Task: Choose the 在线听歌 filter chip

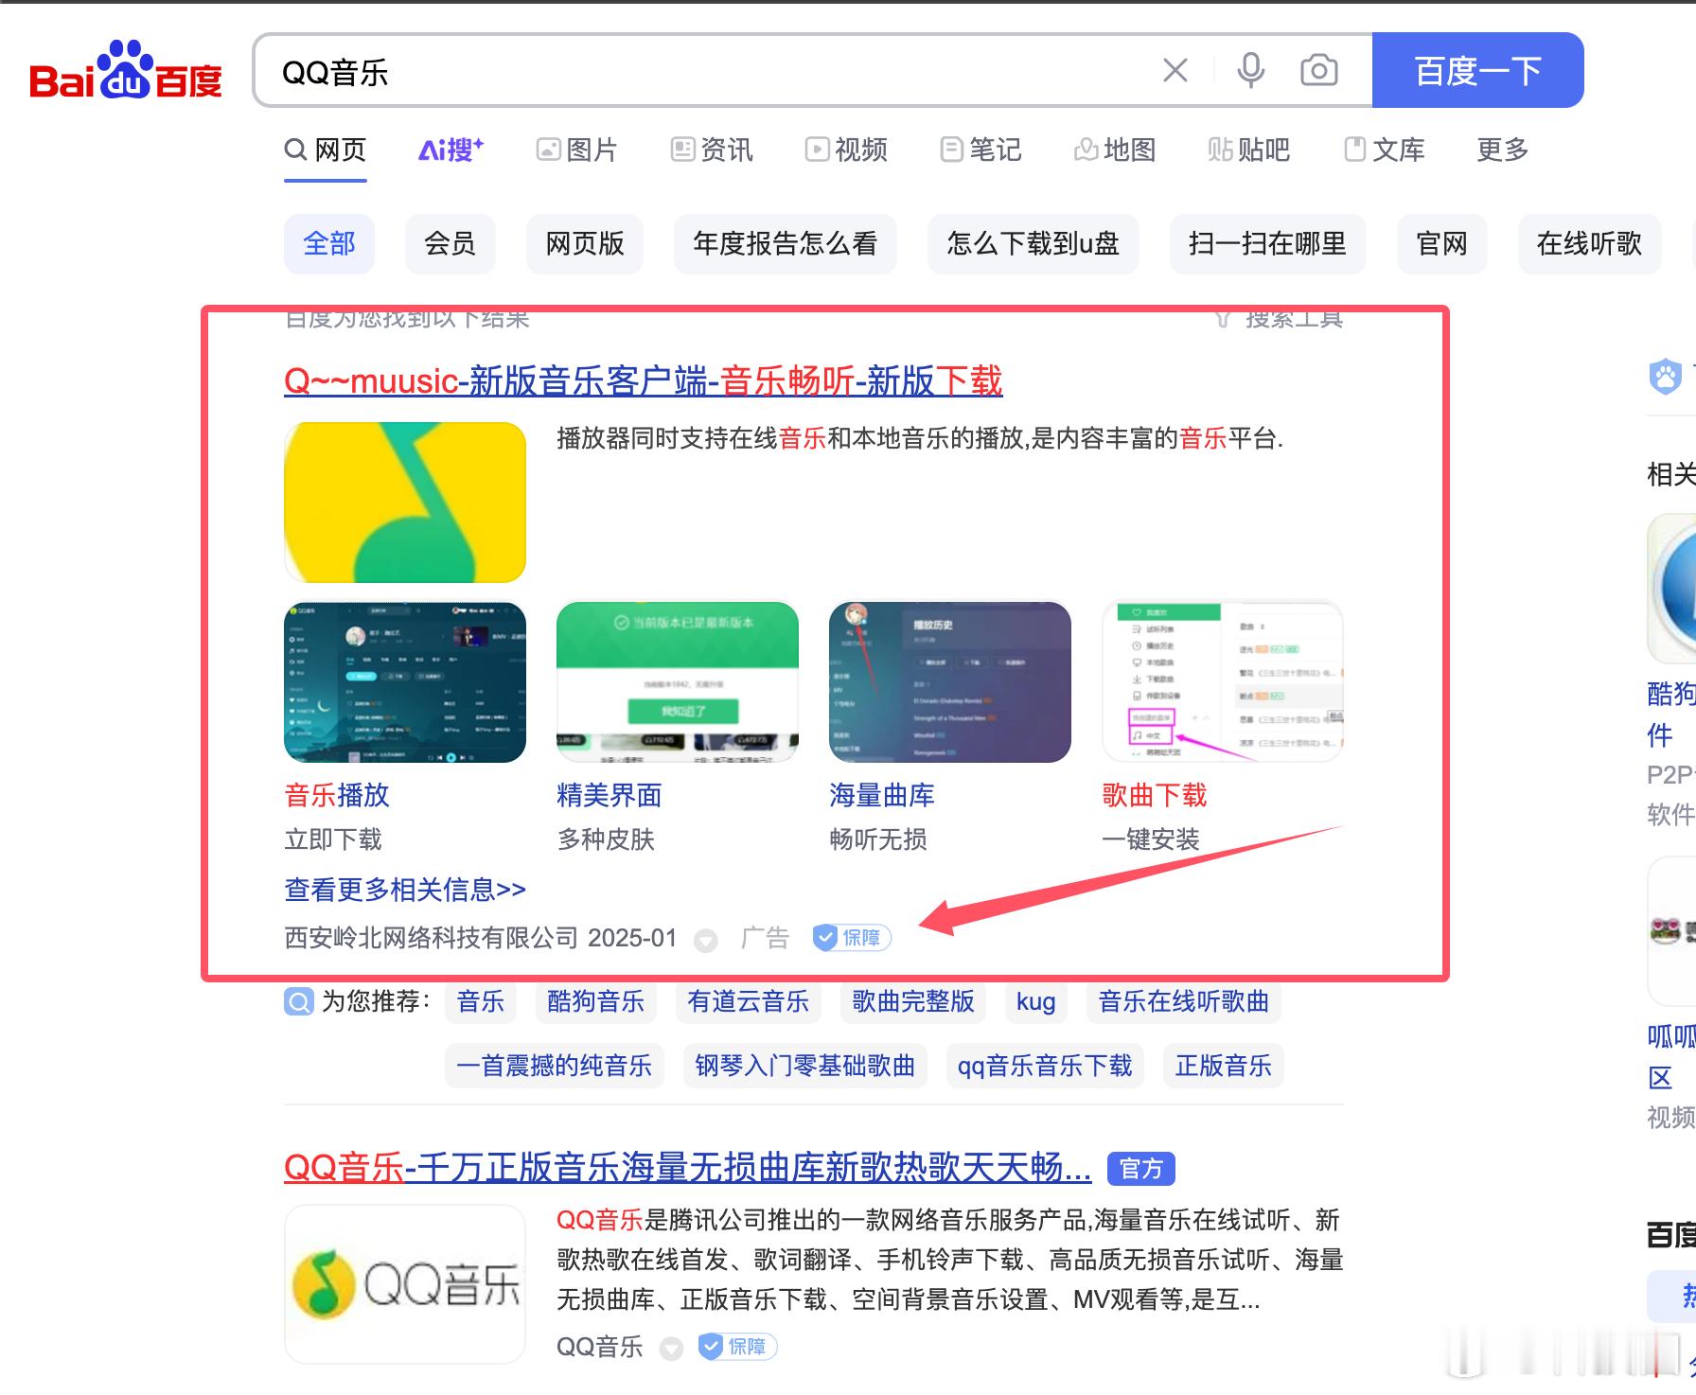Action: coord(1590,244)
